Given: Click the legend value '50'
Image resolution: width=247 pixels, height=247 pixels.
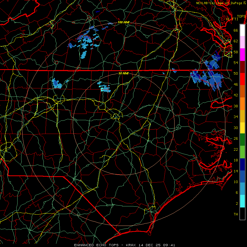Looking at the screenshot, I should coord(236,74).
